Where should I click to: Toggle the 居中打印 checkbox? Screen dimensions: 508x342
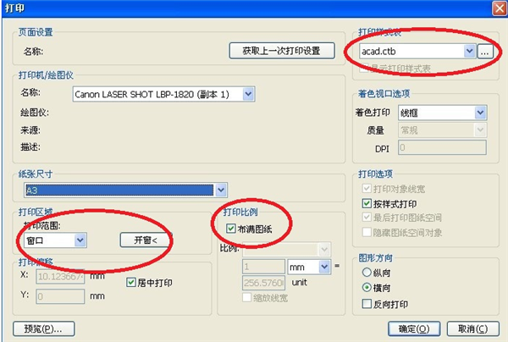pos(131,283)
